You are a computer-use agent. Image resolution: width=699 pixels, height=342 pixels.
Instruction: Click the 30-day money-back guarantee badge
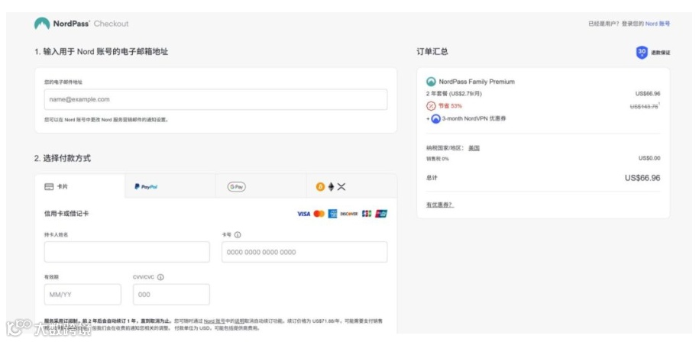(x=642, y=52)
